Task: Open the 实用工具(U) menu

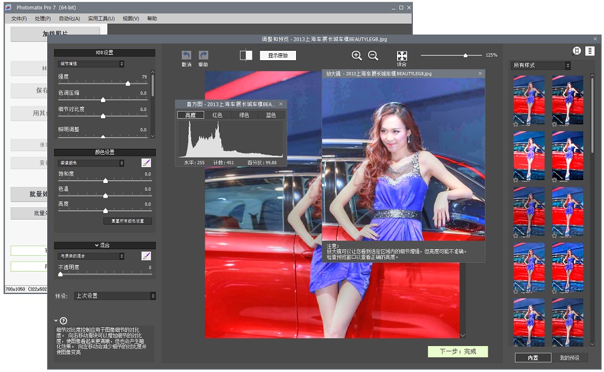Action: pyautogui.click(x=101, y=18)
